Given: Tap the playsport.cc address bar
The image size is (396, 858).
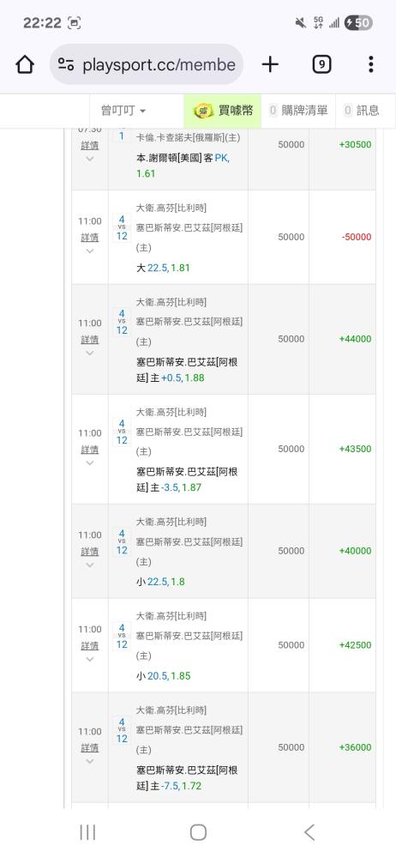Looking at the screenshot, I should pyautogui.click(x=147, y=64).
